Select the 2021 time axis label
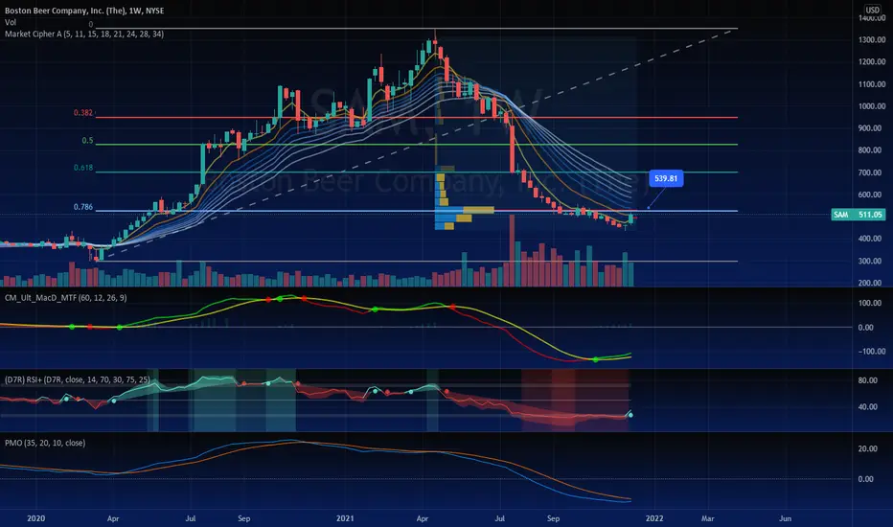Screen dimensions: 893x527 pyautogui.click(x=345, y=518)
